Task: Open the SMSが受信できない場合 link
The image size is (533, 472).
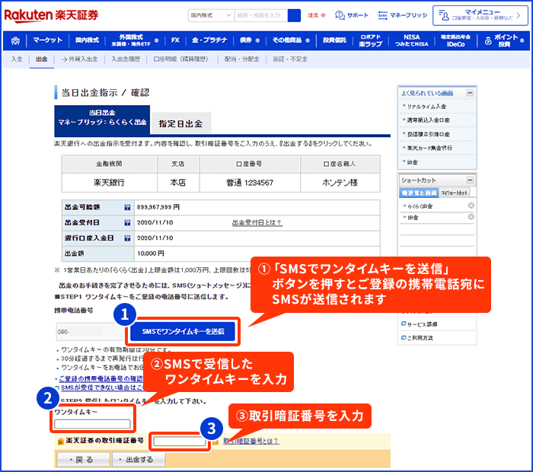Action: 102,387
